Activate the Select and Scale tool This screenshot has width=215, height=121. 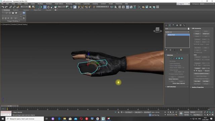[x=52, y=7]
